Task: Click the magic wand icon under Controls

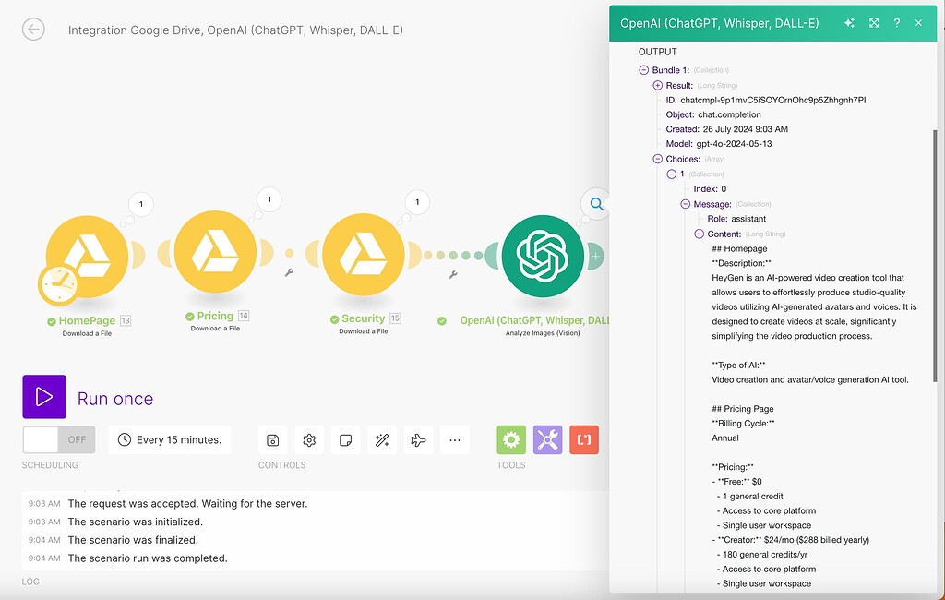Action: point(382,440)
